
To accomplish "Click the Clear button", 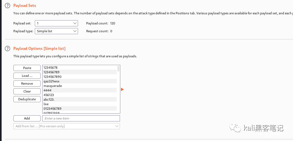I will [27, 91].
